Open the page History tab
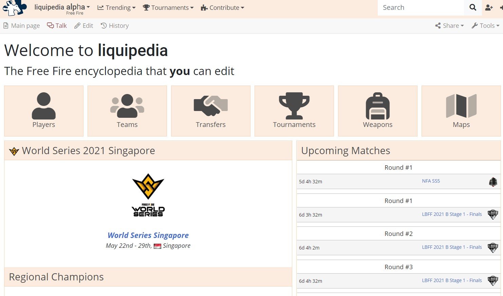 pyautogui.click(x=115, y=25)
